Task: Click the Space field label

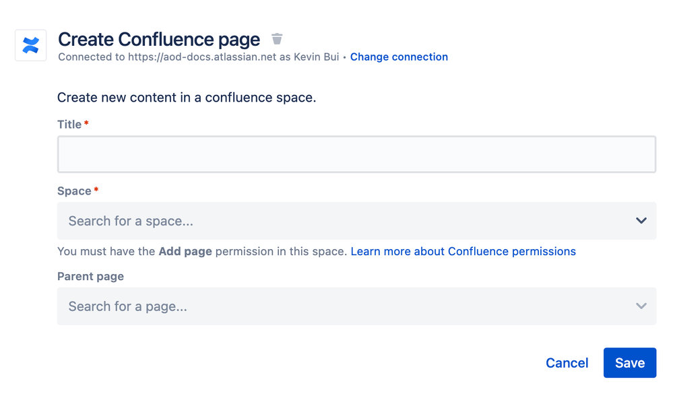Action: pos(74,191)
